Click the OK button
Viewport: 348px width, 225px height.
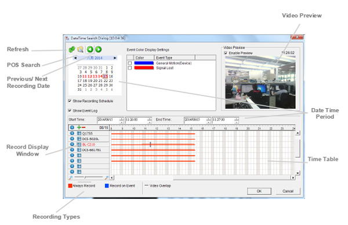click(259, 191)
